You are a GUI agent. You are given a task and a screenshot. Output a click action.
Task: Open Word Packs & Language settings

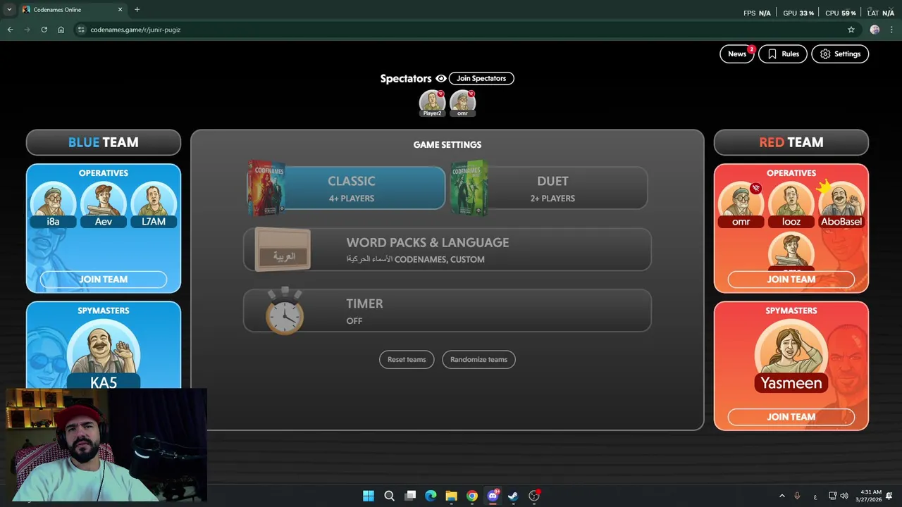[447, 250]
